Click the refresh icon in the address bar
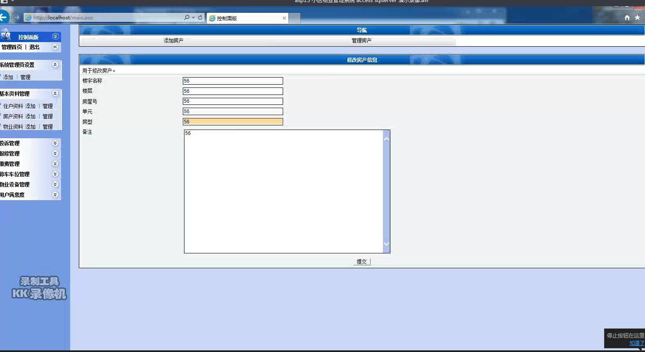This screenshot has width=645, height=352. [x=200, y=17]
